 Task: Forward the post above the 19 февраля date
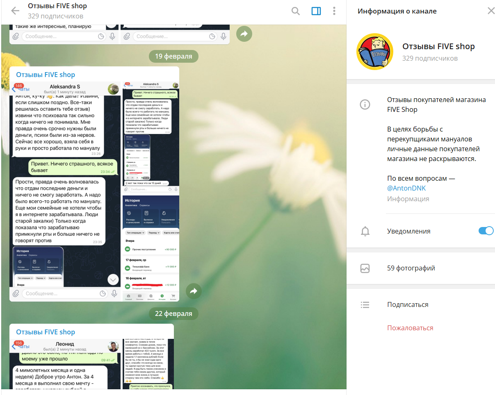pos(244,34)
